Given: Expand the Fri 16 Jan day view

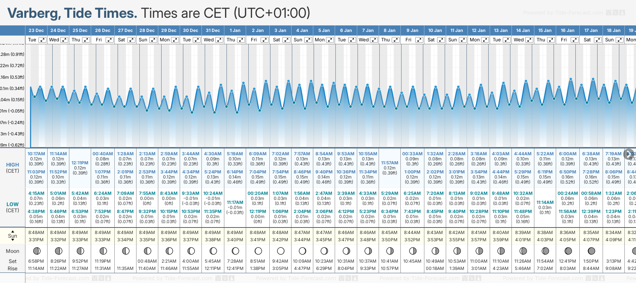Looking at the screenshot, I should [574, 40].
